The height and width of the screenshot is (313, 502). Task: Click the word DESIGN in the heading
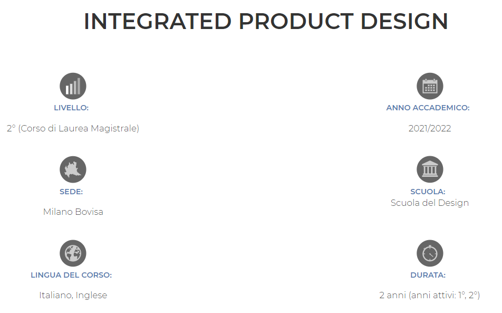pyautogui.click(x=404, y=22)
